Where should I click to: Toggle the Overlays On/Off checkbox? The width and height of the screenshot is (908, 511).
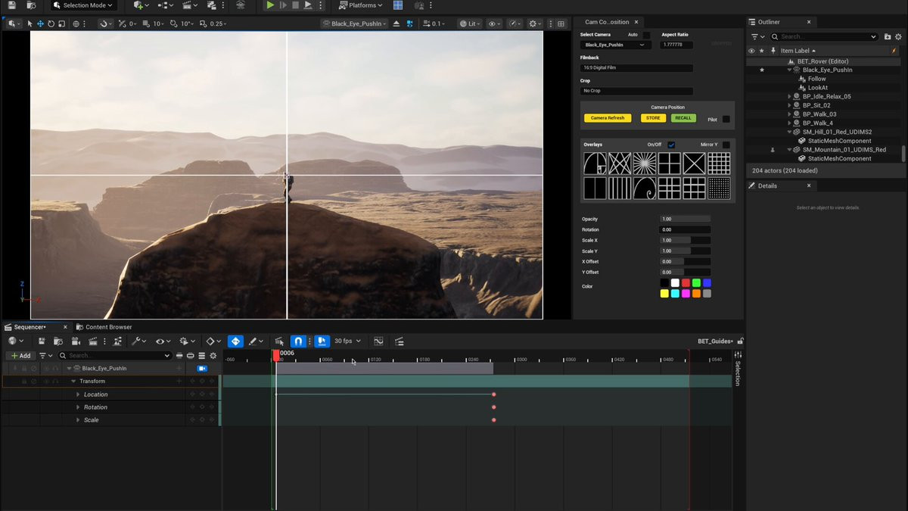(671, 145)
